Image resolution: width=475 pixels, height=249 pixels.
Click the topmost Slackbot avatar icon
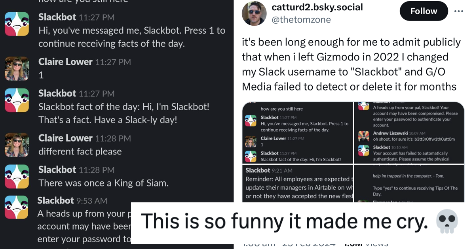(17, 24)
